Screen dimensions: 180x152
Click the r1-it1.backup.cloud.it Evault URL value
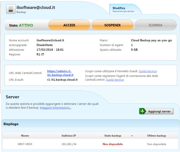click(62, 80)
